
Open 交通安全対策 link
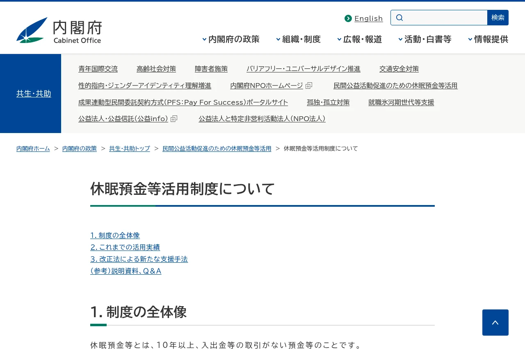pos(399,69)
